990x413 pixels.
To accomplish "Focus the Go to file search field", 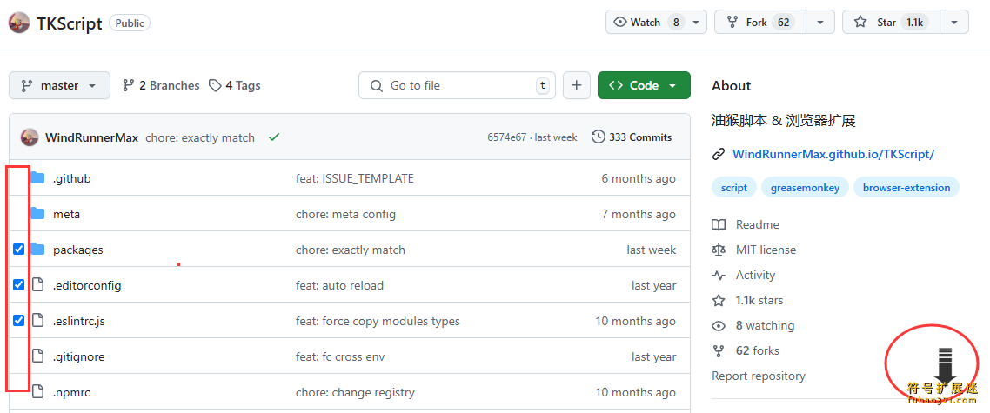I will 457,85.
